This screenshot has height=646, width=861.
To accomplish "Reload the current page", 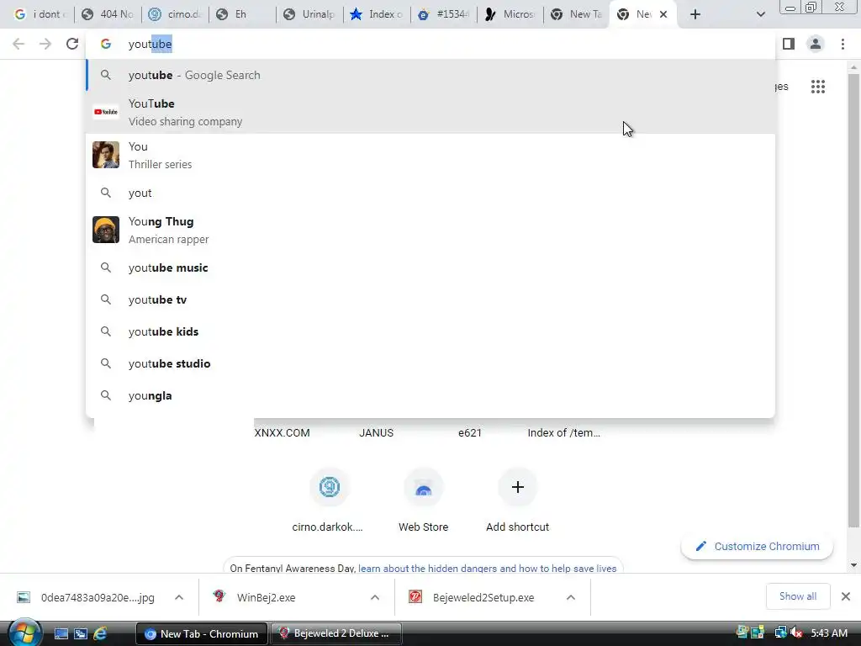I will click(72, 44).
